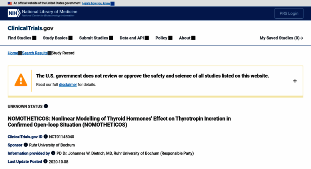Expand the Submit Studies menu
Viewport: 311px width, 169px height.
coord(96,38)
